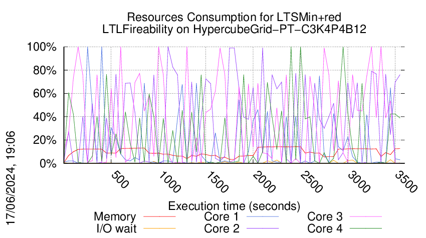Click the Core 1 legend label
This screenshot has width=426, height=238.
click(x=222, y=217)
